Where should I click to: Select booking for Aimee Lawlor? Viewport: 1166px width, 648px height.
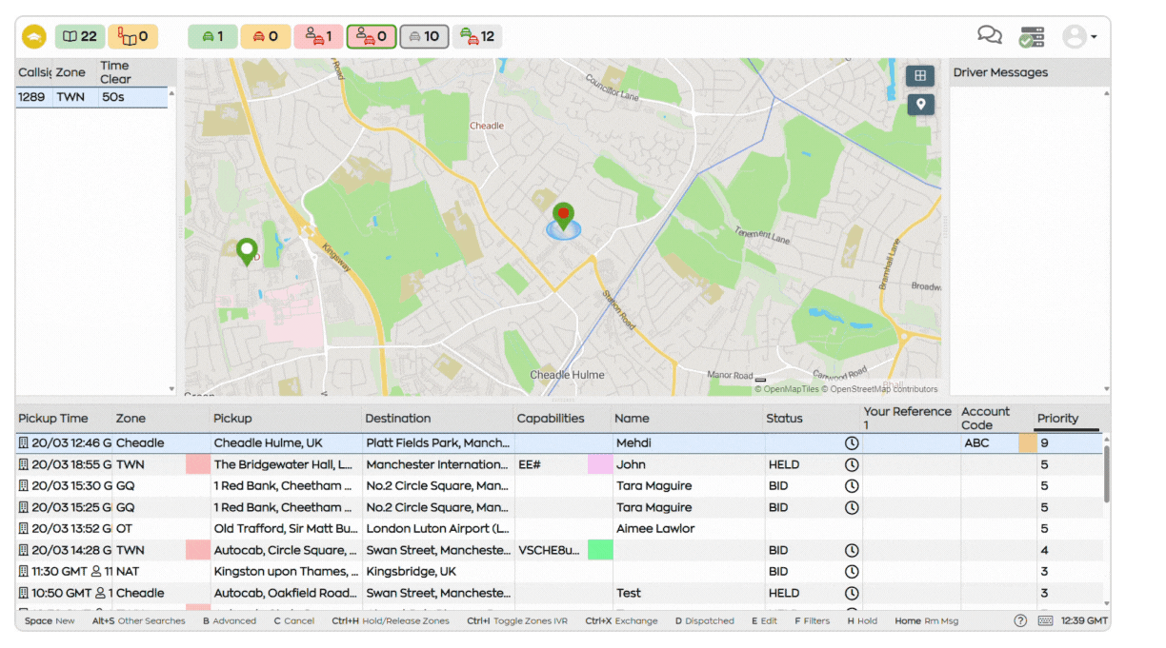coord(559,529)
